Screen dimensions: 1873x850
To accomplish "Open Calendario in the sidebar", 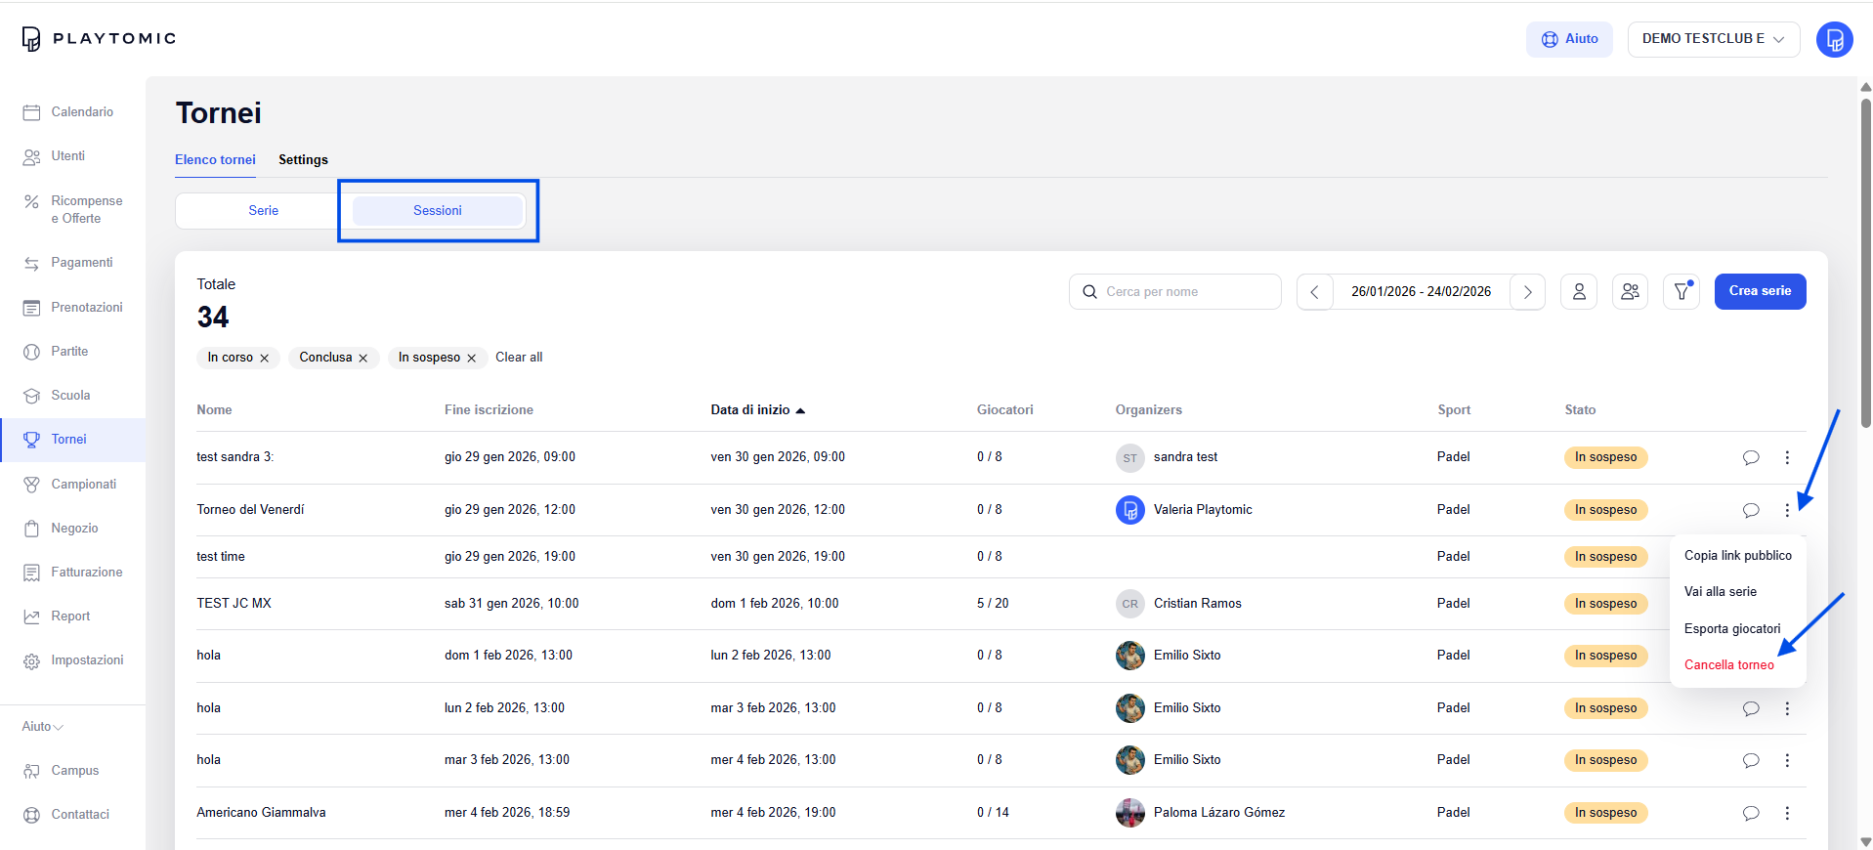I will click(81, 112).
